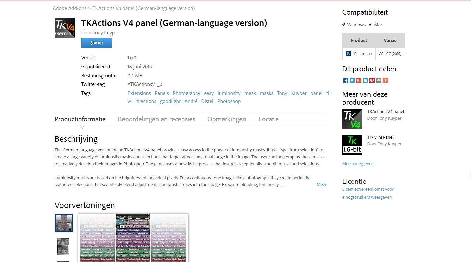Switch to Beoordelingen en recensies tab

click(x=156, y=119)
